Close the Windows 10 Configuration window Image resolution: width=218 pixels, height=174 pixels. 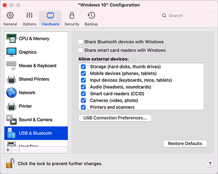pyautogui.click(x=5, y=5)
